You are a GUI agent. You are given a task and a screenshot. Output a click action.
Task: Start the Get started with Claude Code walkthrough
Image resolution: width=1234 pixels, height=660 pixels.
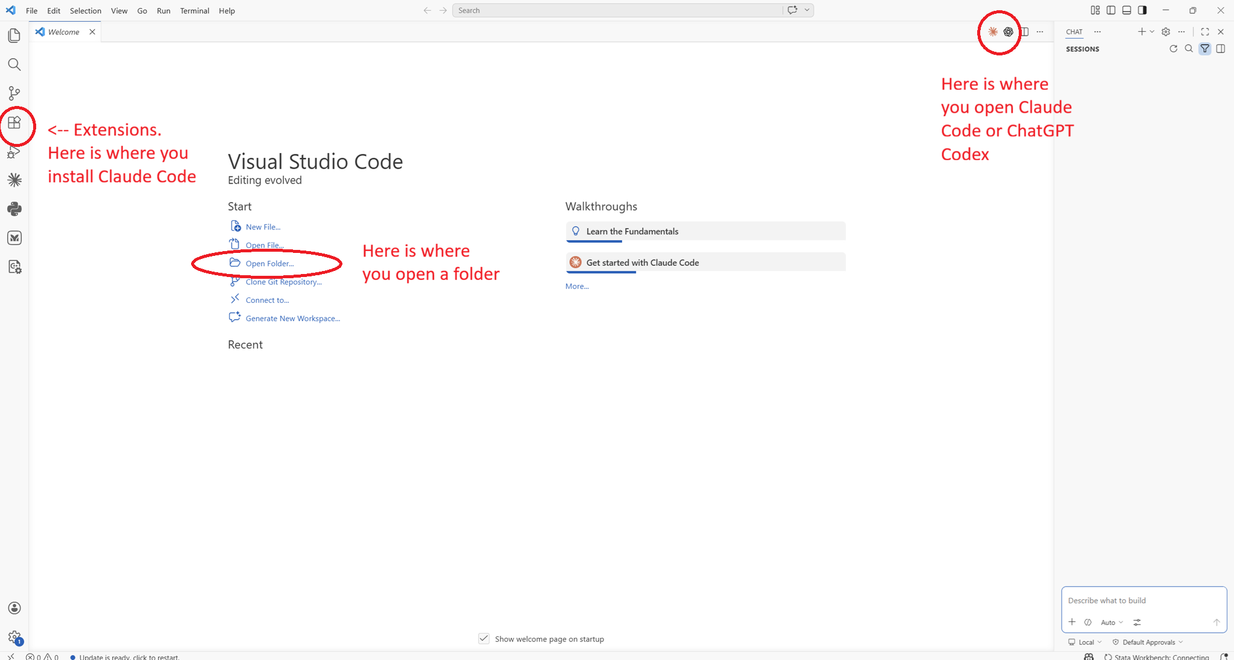[x=641, y=262]
